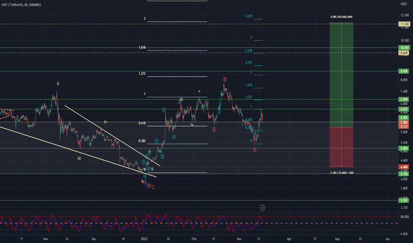Click the Nov date on time axis
The height and width of the screenshot is (243, 413).
46,239
